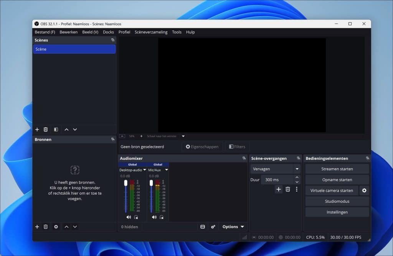Open Instellingen from the control panel
Viewport: 393px width, 256px height.
(337, 212)
